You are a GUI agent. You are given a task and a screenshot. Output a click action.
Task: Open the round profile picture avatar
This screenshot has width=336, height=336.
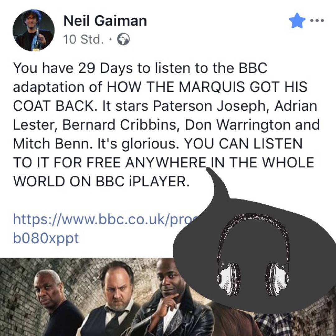[x=34, y=30]
